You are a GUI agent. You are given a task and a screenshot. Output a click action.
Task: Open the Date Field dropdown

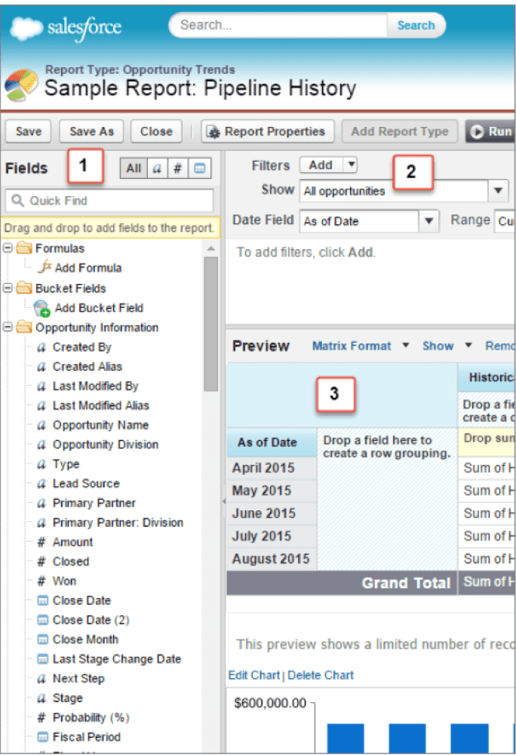(x=429, y=221)
